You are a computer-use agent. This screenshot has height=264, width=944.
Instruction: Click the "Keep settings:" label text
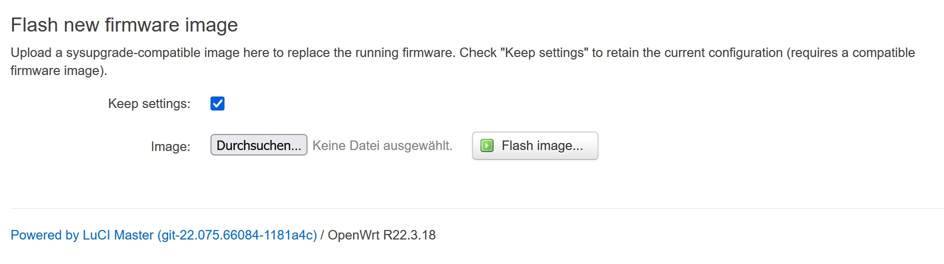point(149,103)
